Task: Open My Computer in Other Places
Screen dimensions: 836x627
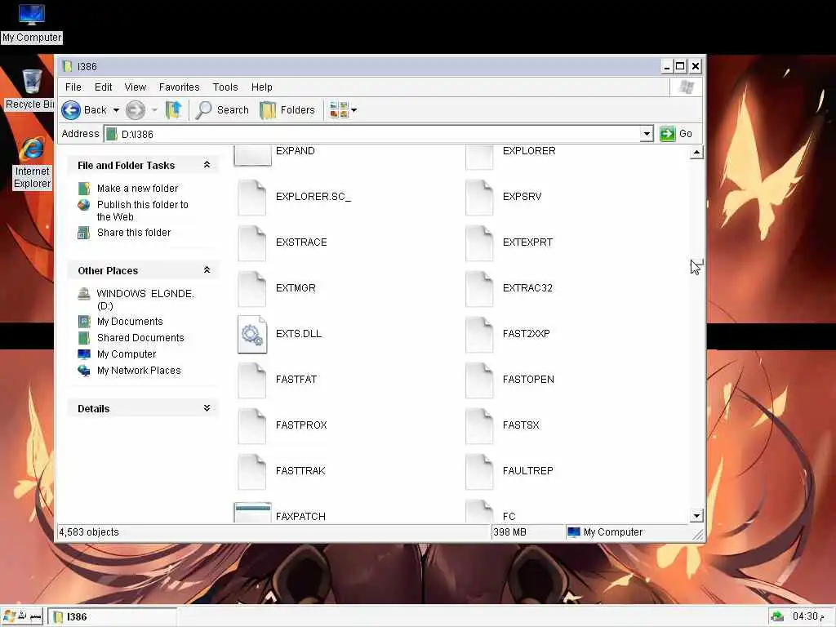Action: 127,354
